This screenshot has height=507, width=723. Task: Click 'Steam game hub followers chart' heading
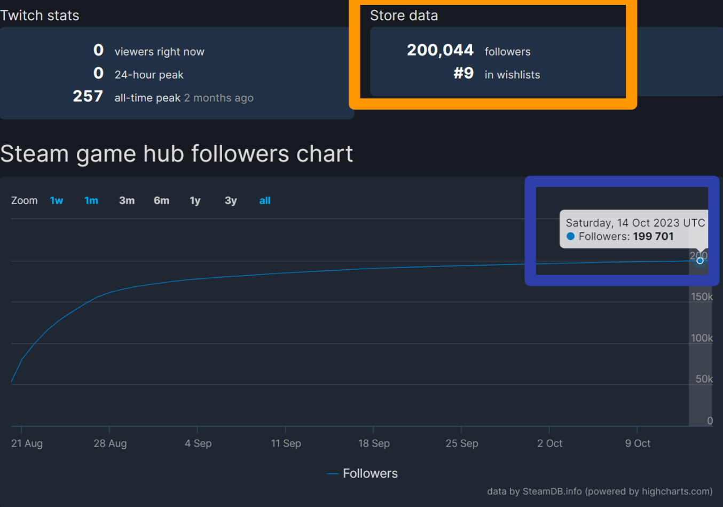[x=176, y=154]
